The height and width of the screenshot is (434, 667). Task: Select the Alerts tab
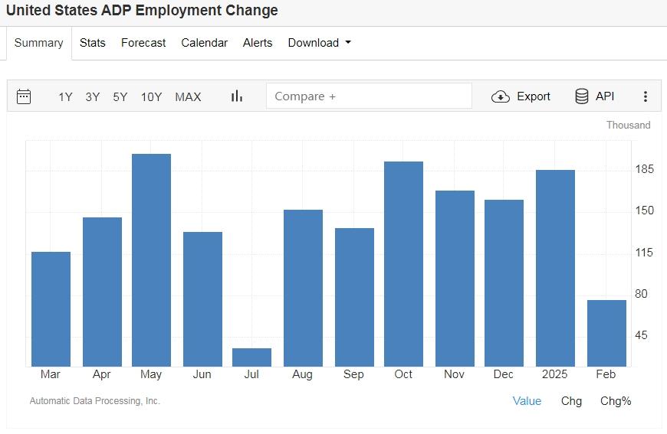click(x=258, y=43)
